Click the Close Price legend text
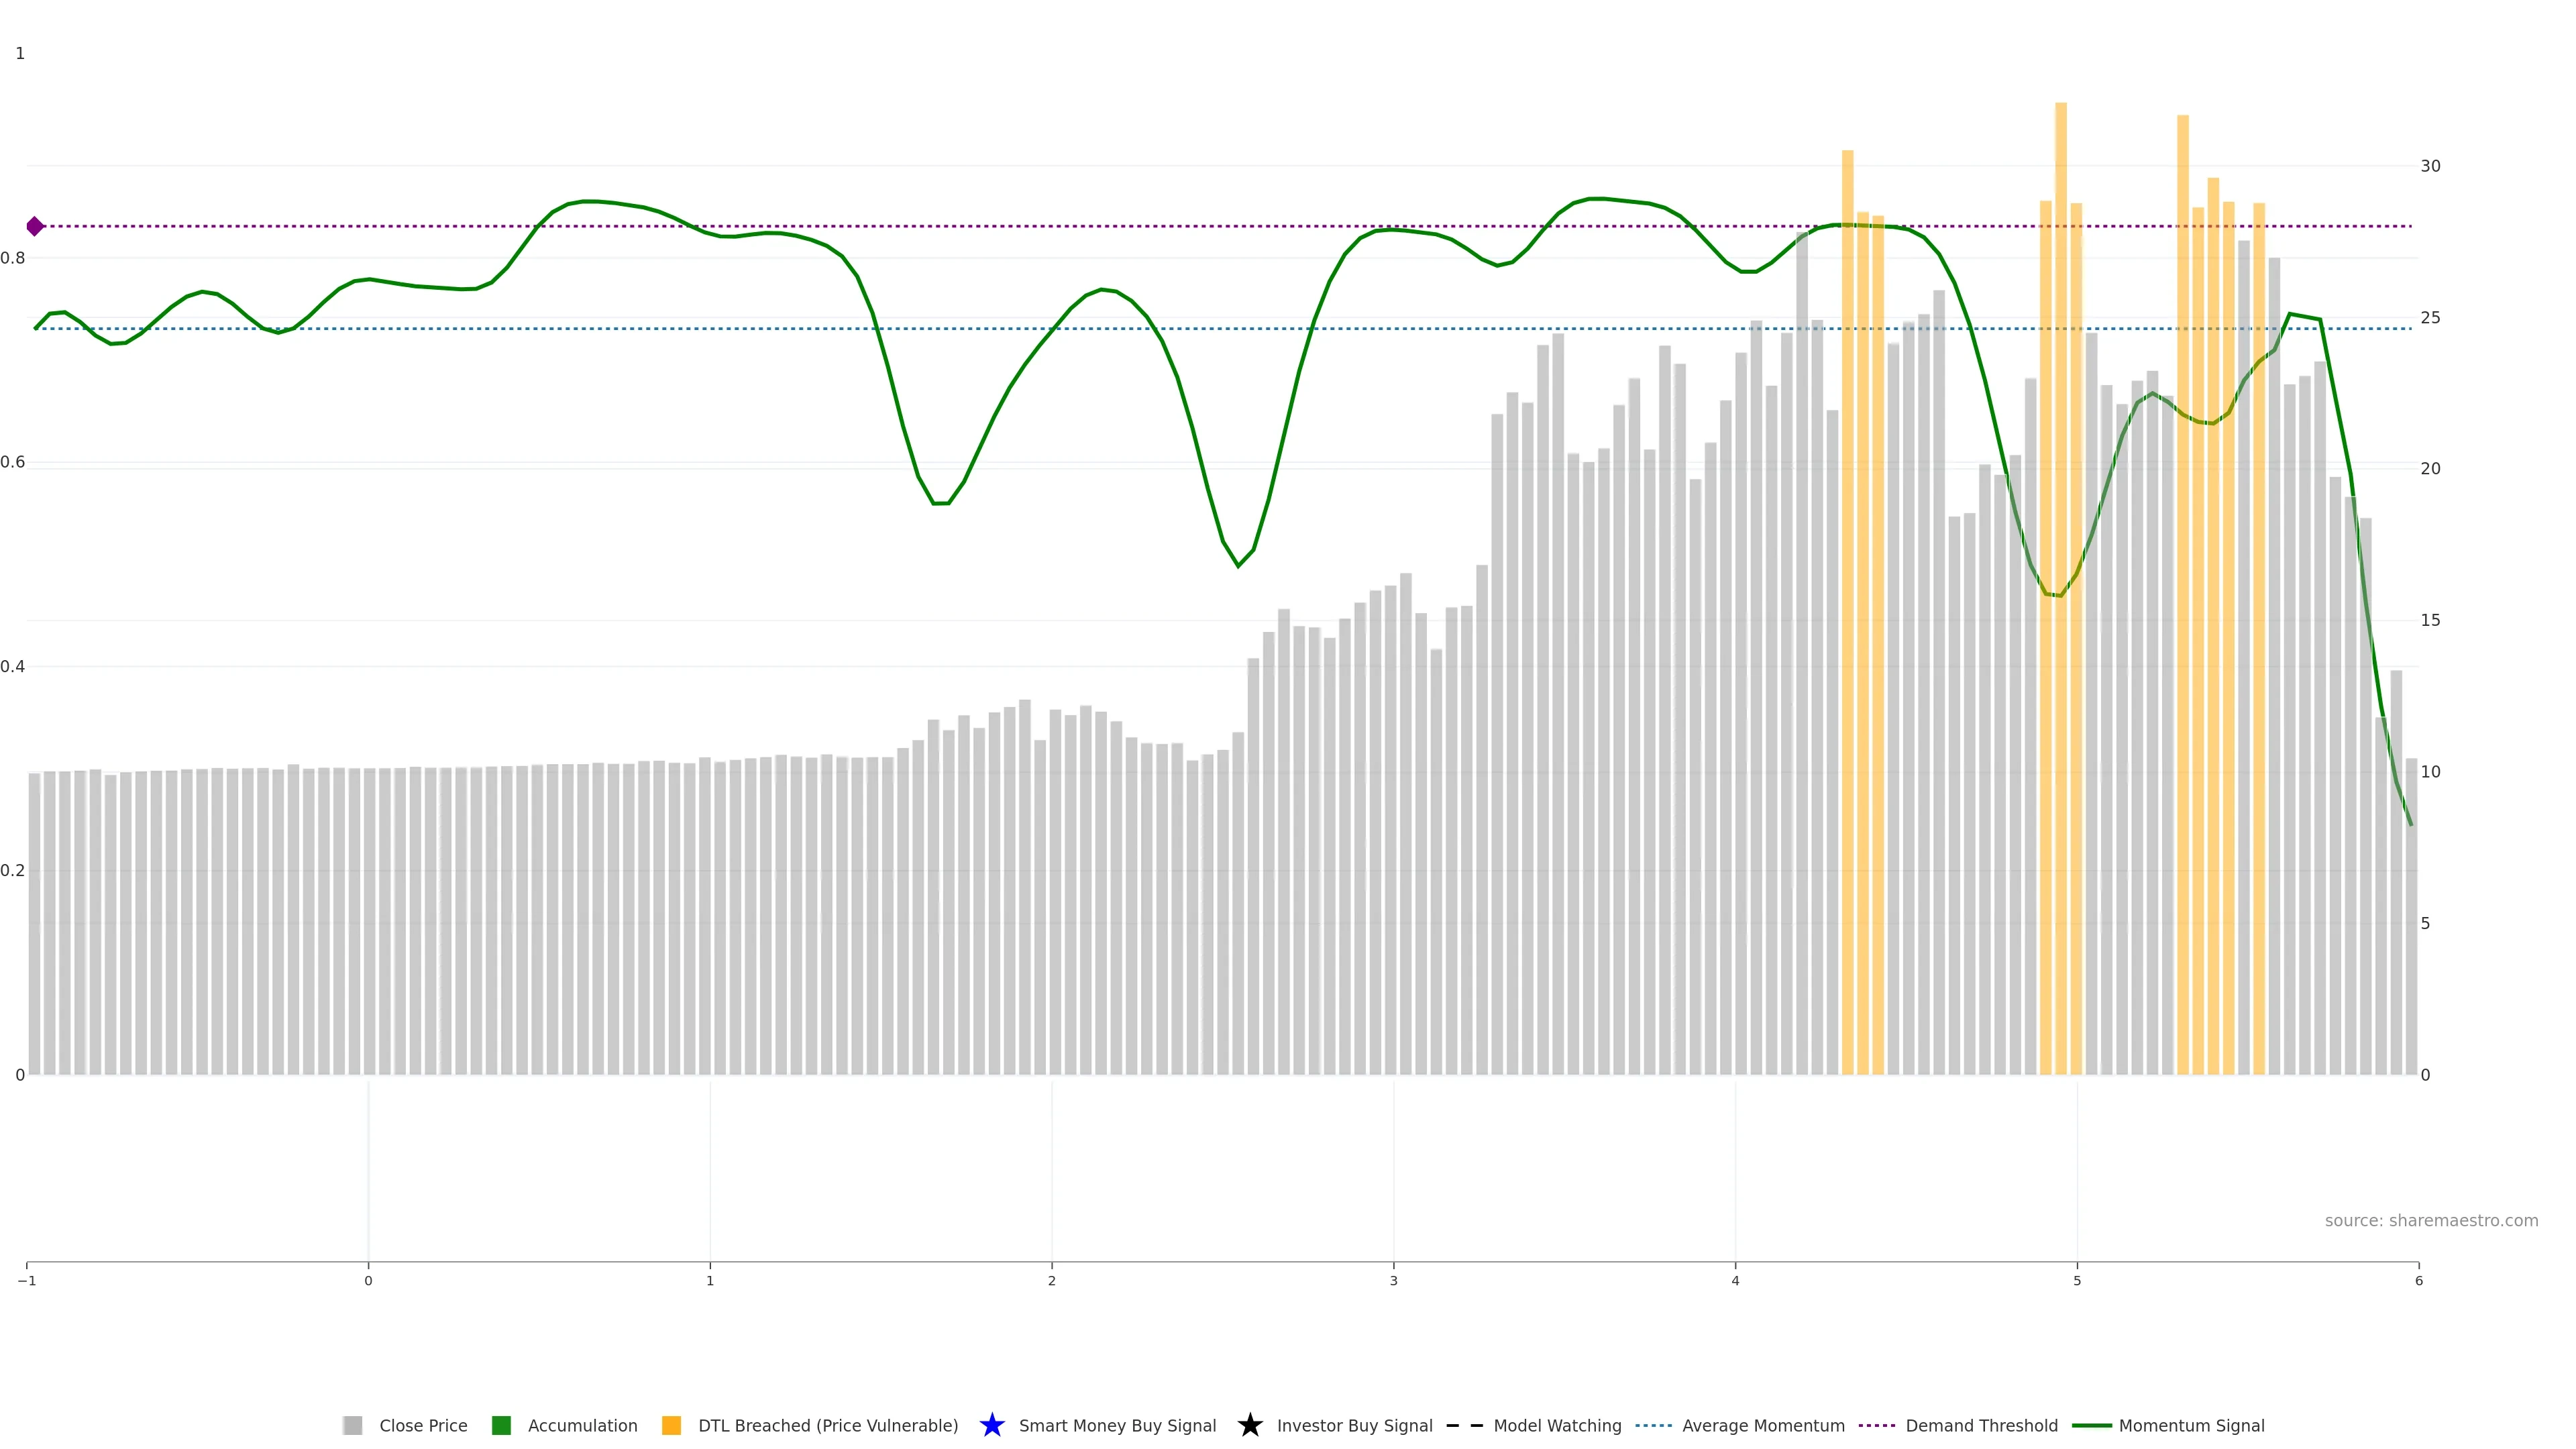The image size is (2576, 1449). (423, 1425)
